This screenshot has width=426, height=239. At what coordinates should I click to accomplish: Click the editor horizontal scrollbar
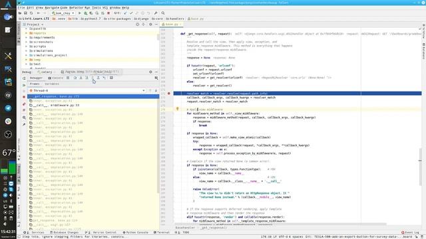(280, 224)
